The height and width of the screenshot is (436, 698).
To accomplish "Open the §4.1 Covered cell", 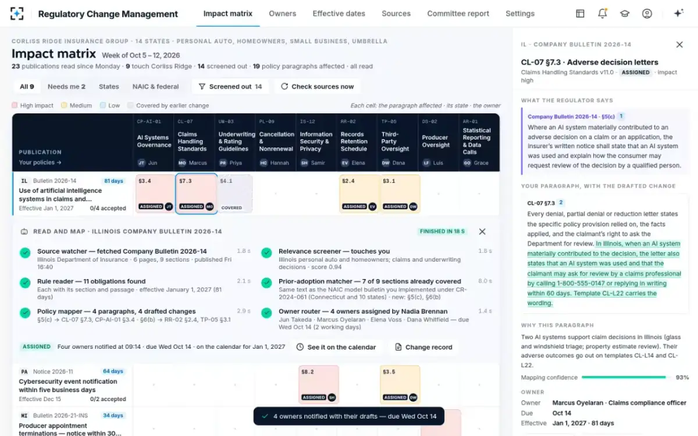I will click(235, 193).
